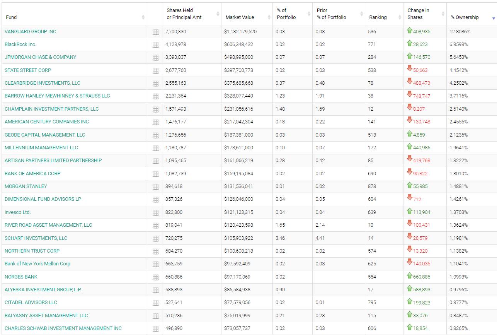Open SCHARF INVESTMENTS, LLC link
The height and width of the screenshot is (335, 497).
[36, 238]
